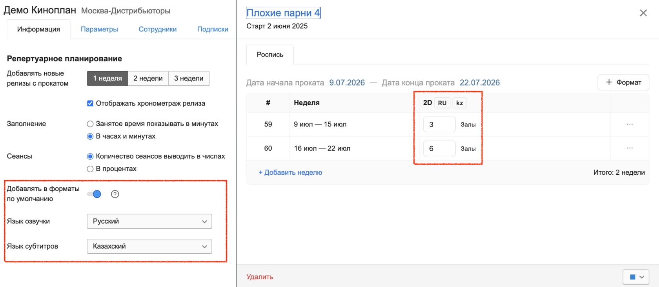Select Количество сеансов выводить в числах
Screen dimensions: 659x287
point(90,156)
